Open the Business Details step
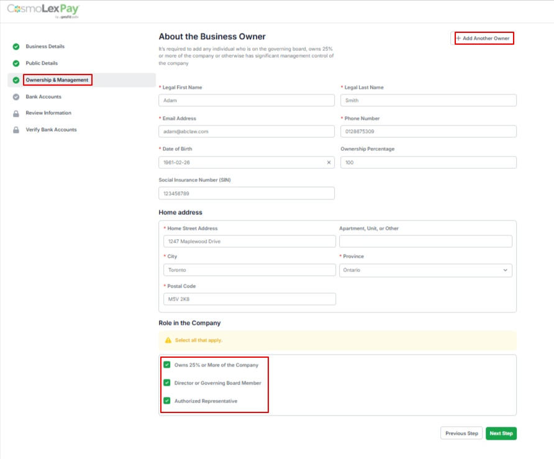This screenshot has height=459, width=554. click(45, 47)
